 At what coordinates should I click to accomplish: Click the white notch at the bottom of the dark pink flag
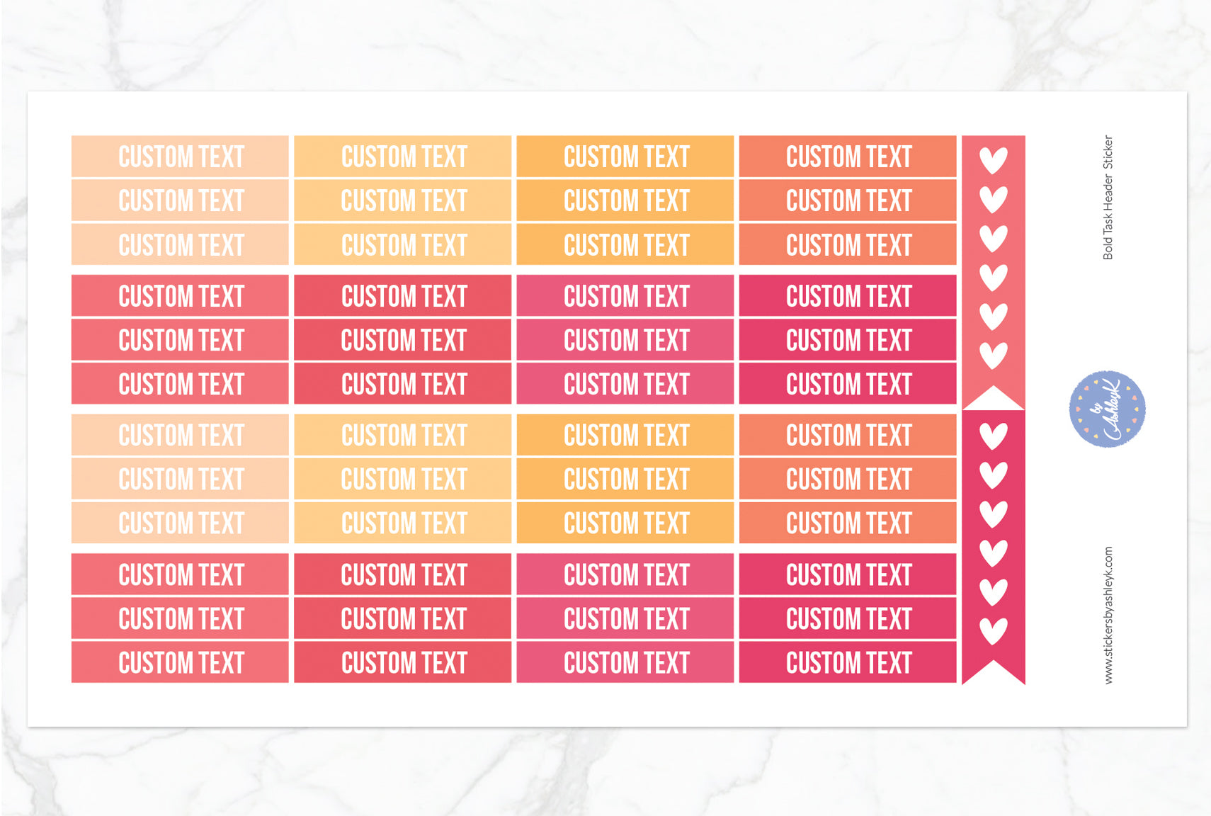pos(993,674)
